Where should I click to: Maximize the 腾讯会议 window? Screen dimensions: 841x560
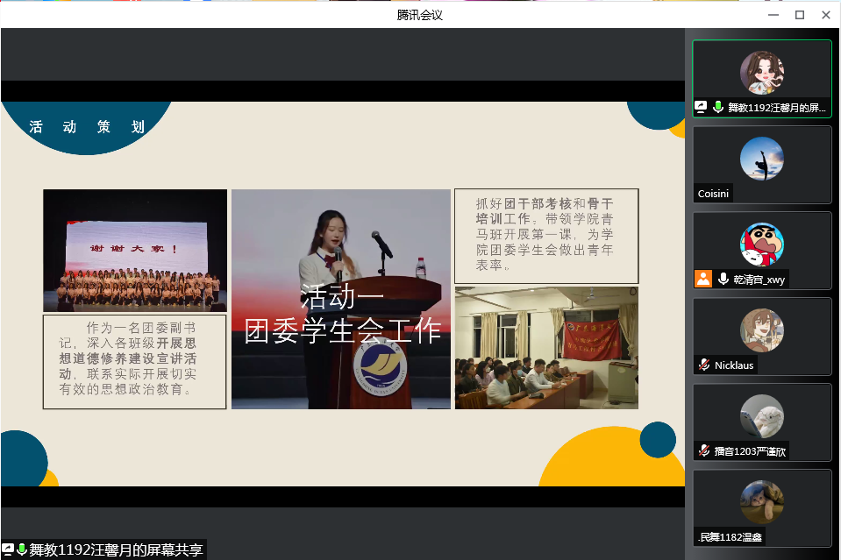click(x=799, y=14)
